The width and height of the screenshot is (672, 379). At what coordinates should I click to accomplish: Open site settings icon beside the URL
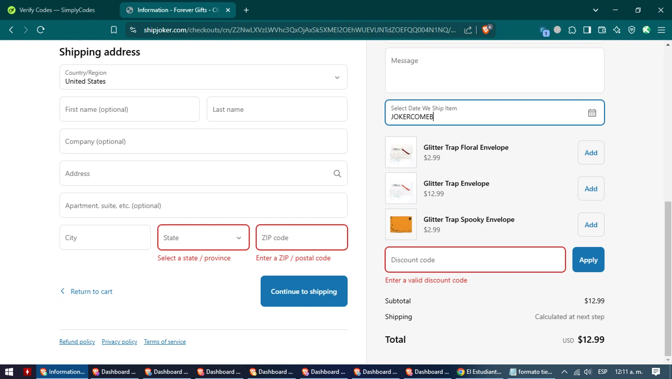coord(133,30)
